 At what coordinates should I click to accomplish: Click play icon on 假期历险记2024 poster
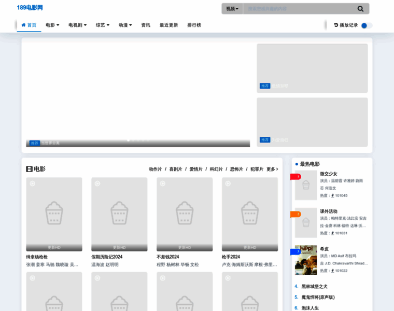point(97,183)
